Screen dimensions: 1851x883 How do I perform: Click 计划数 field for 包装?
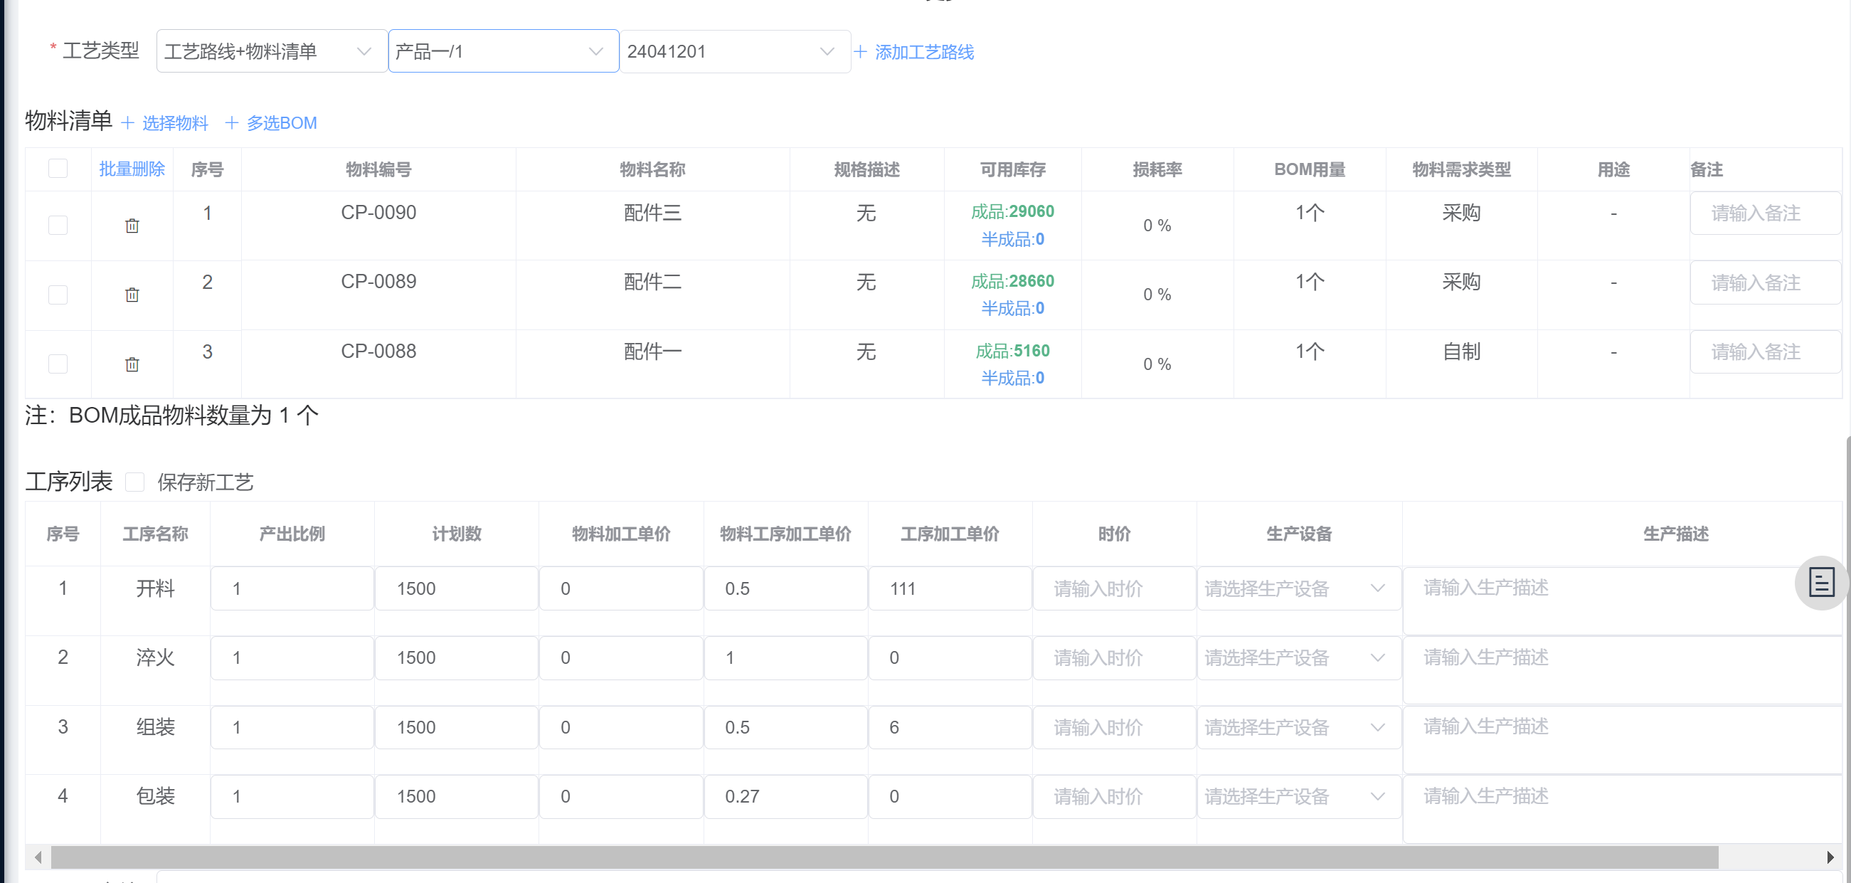pyautogui.click(x=456, y=796)
